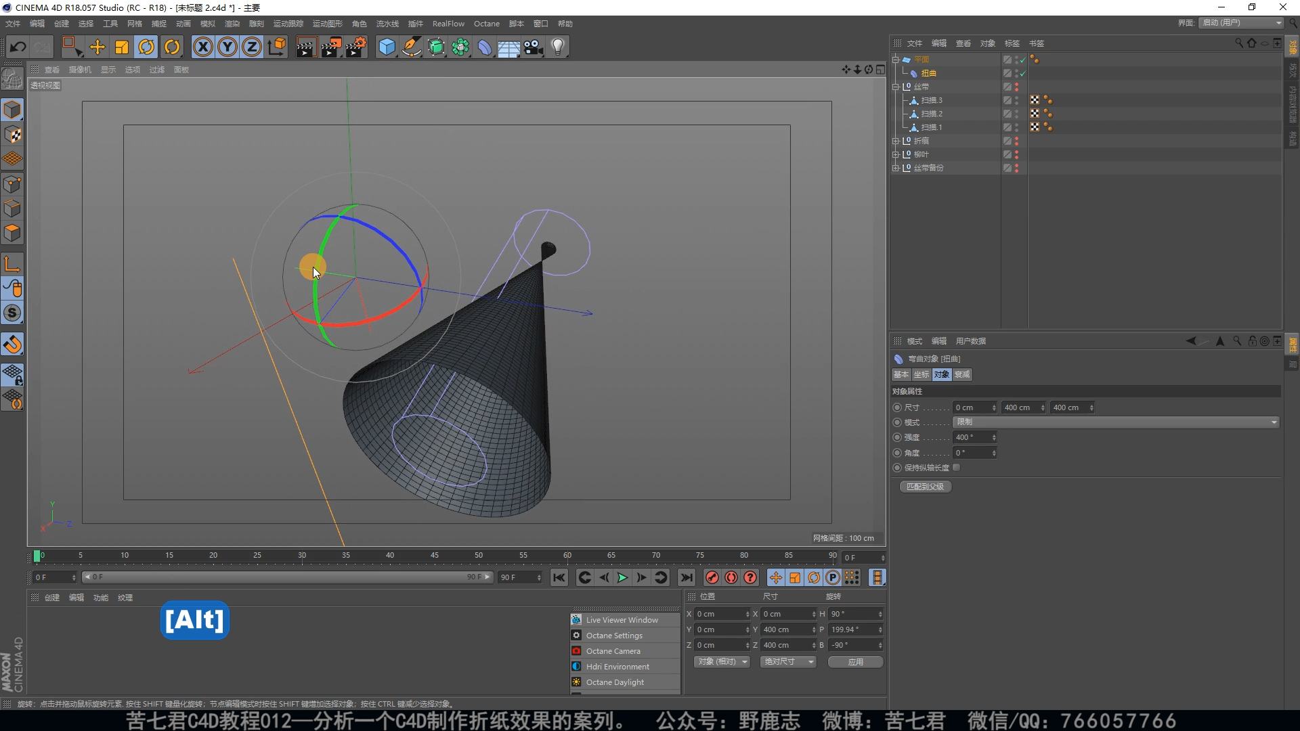Open the 界面 layout dropdown

tap(1242, 23)
